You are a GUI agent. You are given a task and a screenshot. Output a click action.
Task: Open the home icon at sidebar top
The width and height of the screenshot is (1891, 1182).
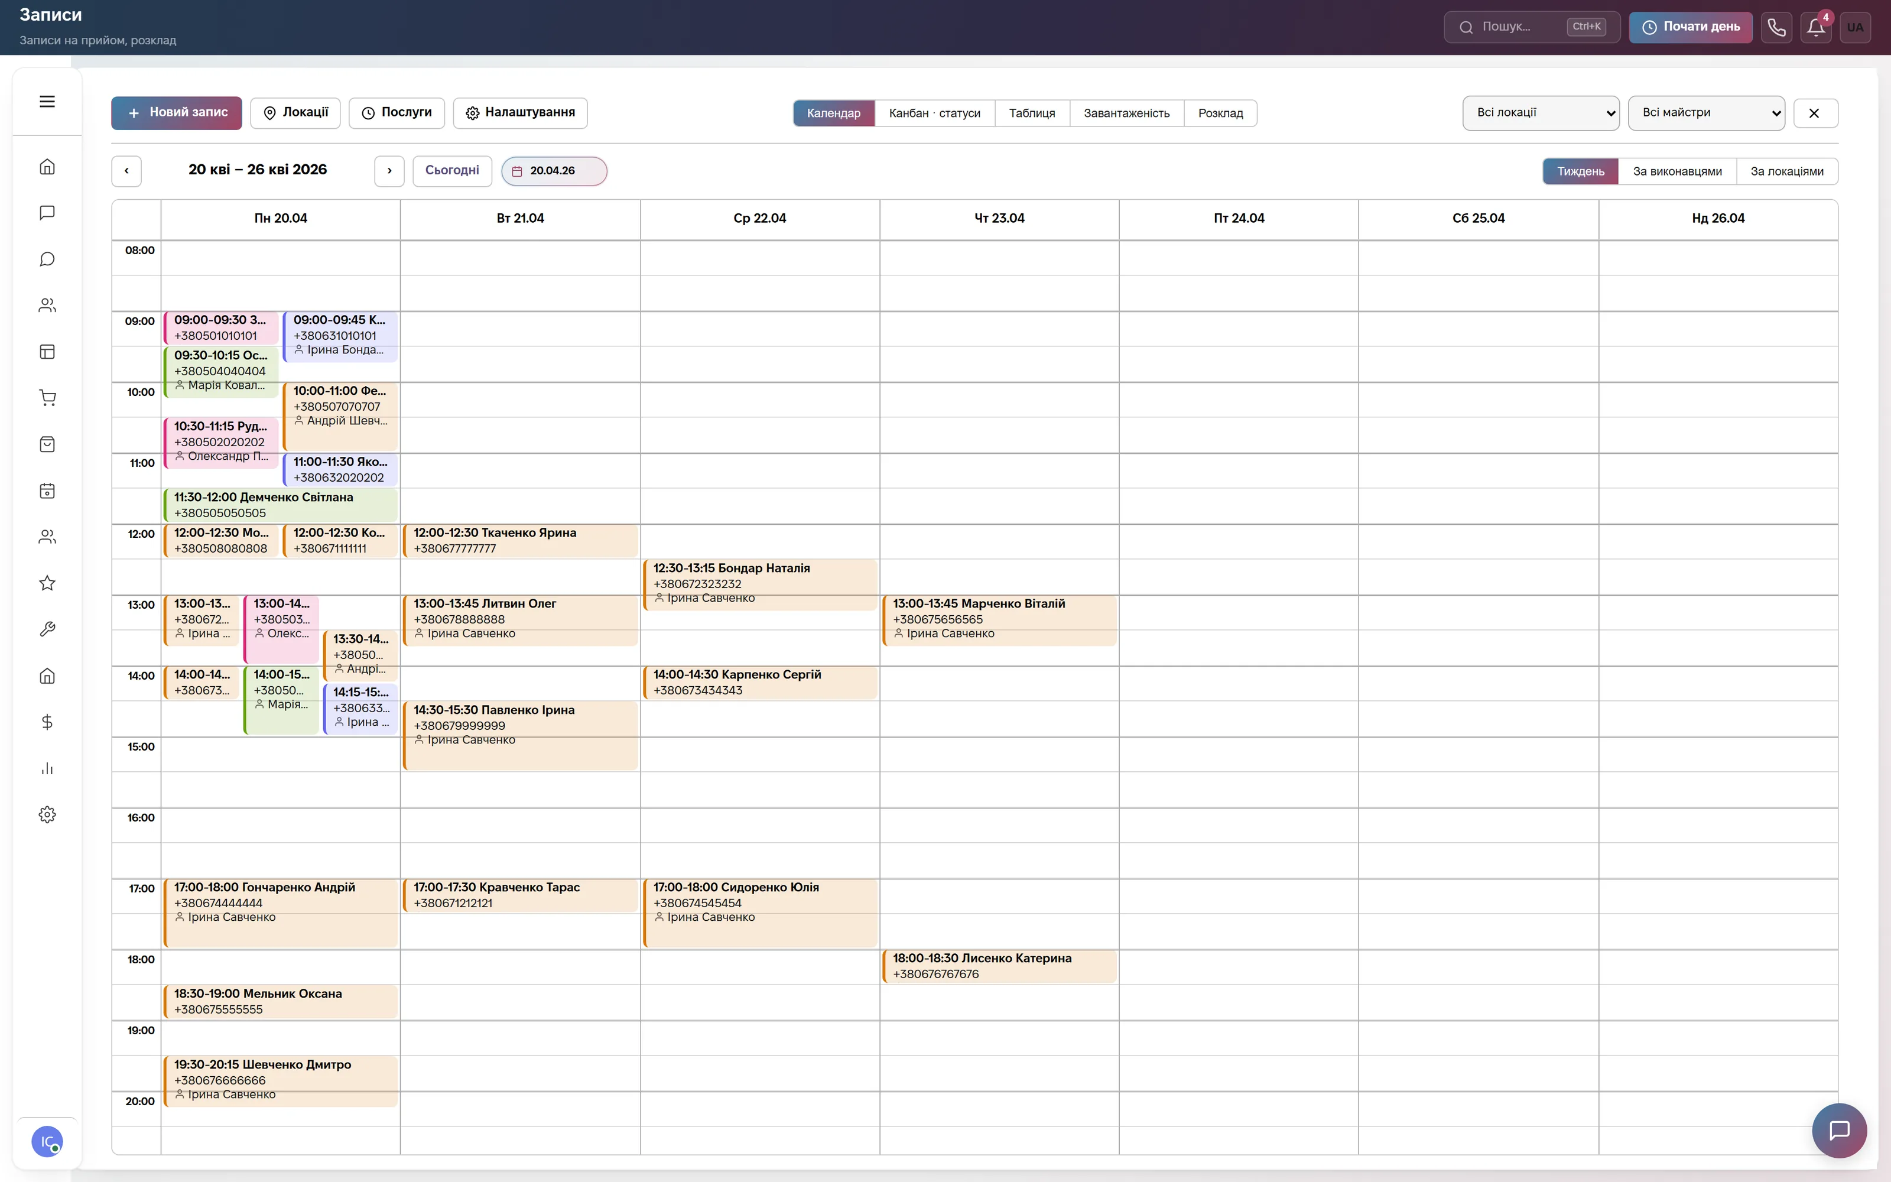(47, 167)
